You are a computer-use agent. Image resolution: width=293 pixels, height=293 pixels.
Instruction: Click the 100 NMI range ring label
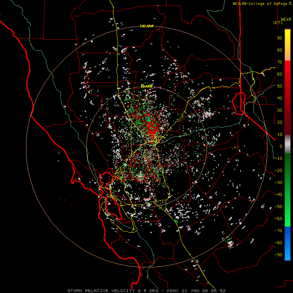coord(146,26)
